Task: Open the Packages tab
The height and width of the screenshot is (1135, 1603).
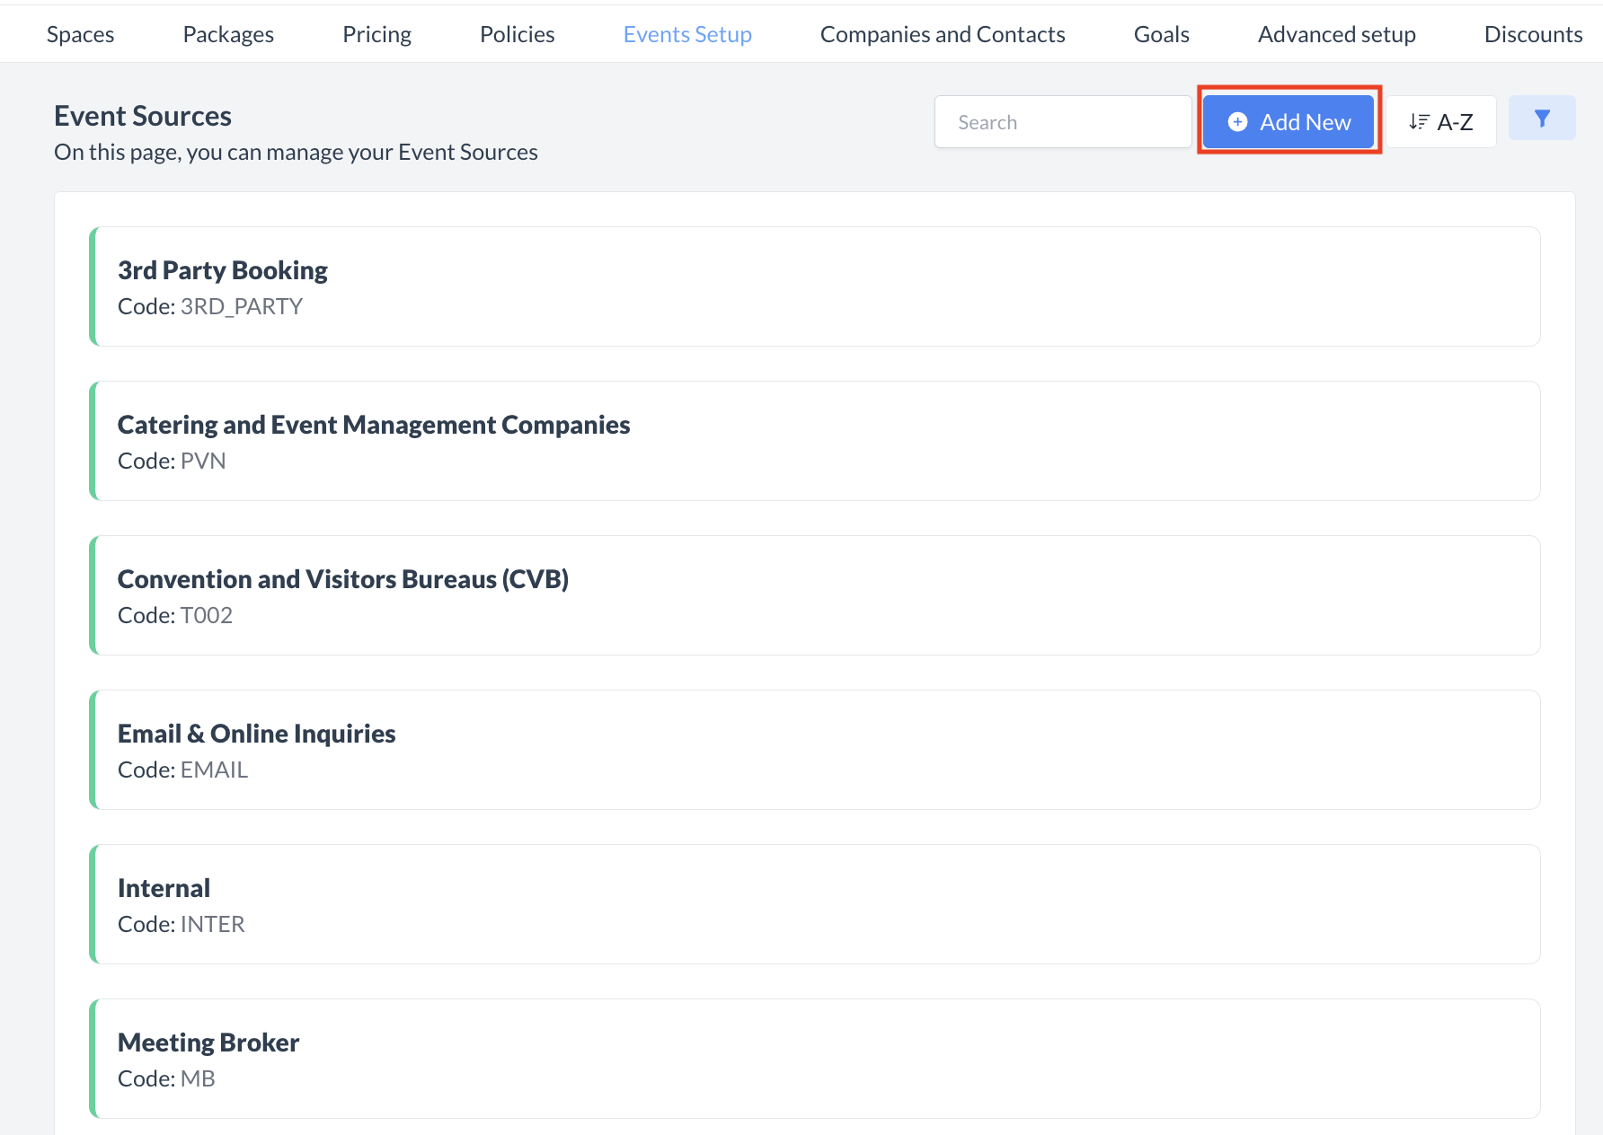Action: pyautogui.click(x=227, y=33)
